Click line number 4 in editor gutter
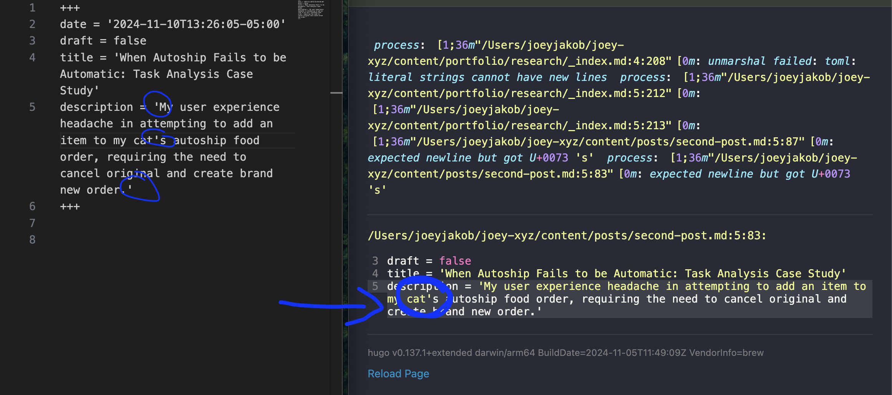892x395 pixels. pyautogui.click(x=32, y=58)
